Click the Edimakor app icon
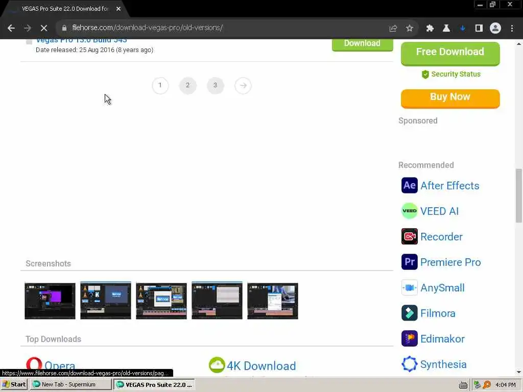The height and width of the screenshot is (392, 523). point(409,339)
